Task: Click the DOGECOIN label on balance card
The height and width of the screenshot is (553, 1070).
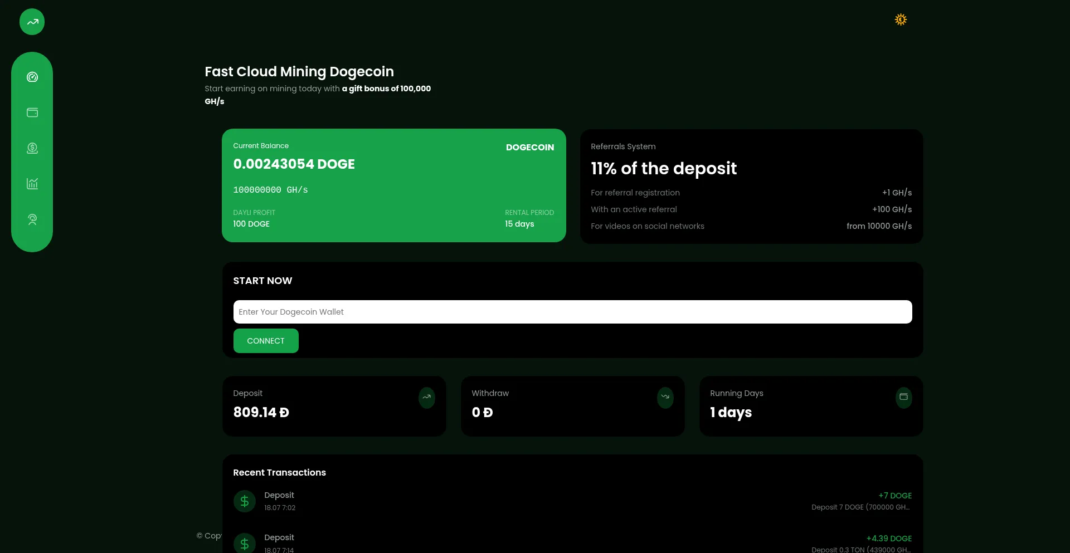Action: click(x=530, y=148)
